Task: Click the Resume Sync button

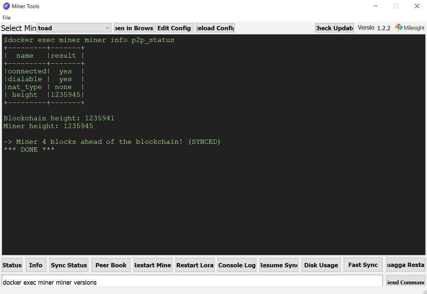Action: [279, 265]
